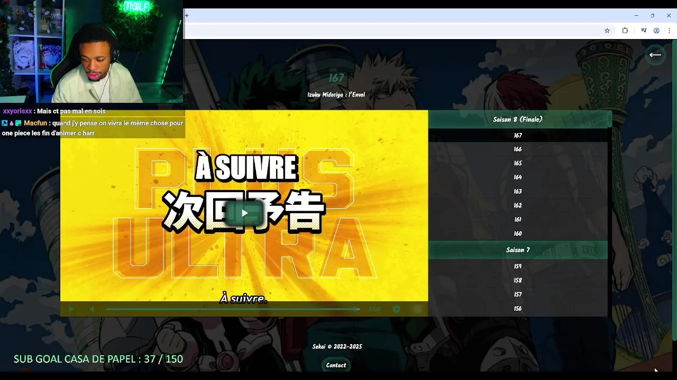Minimize the Chrome window
The width and height of the screenshot is (677, 380).
pos(636,15)
